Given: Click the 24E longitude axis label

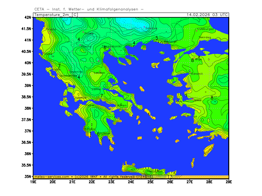Looking at the screenshot, I should click(131, 181).
